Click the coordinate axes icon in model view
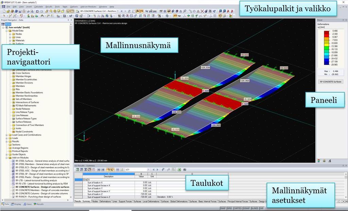 [84, 137]
